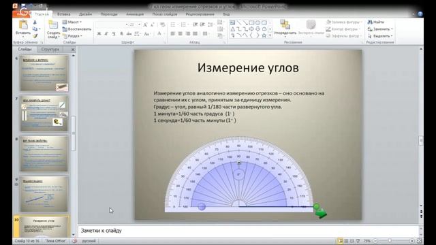Image resolution: width=436 pixels, height=245 pixels.
Task: Click the Восстановить reset button
Action: point(77,29)
